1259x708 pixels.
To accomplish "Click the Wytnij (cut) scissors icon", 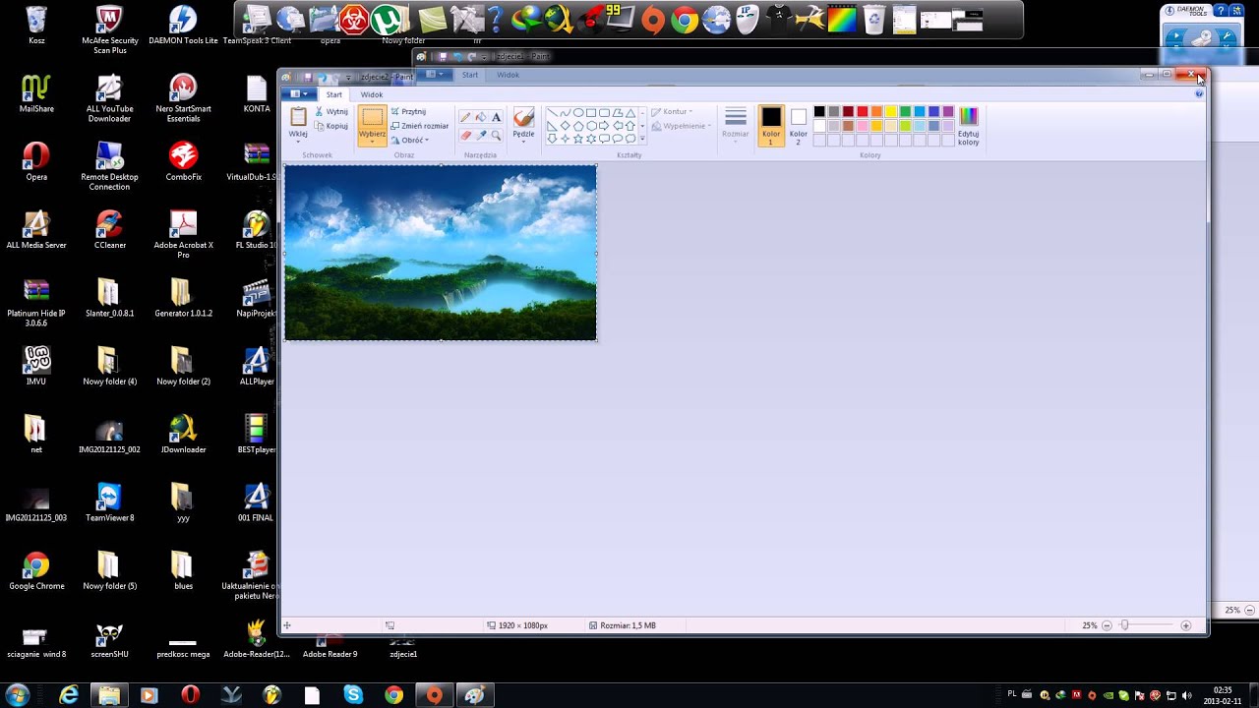I will click(320, 112).
